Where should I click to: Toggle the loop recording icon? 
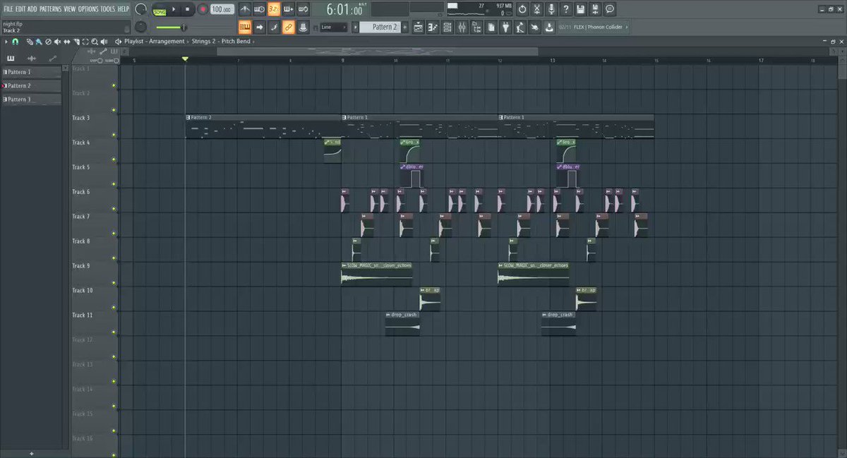pyautogui.click(x=303, y=9)
